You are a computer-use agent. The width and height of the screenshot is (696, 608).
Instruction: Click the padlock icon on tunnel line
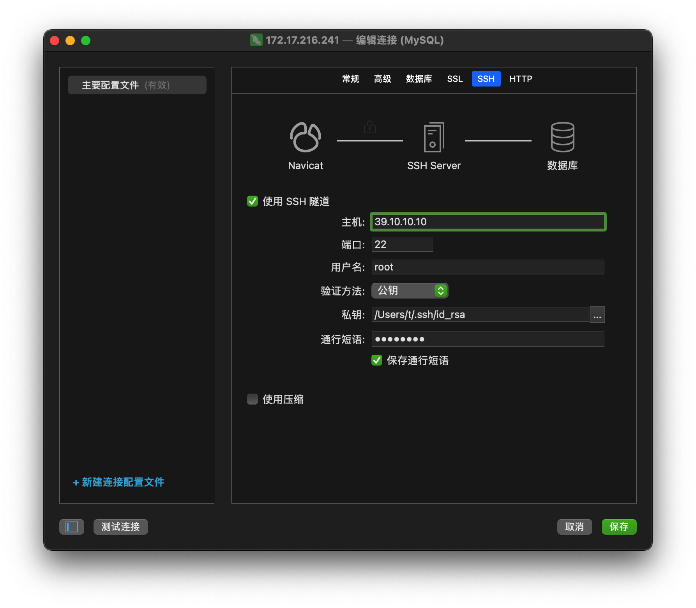click(370, 127)
